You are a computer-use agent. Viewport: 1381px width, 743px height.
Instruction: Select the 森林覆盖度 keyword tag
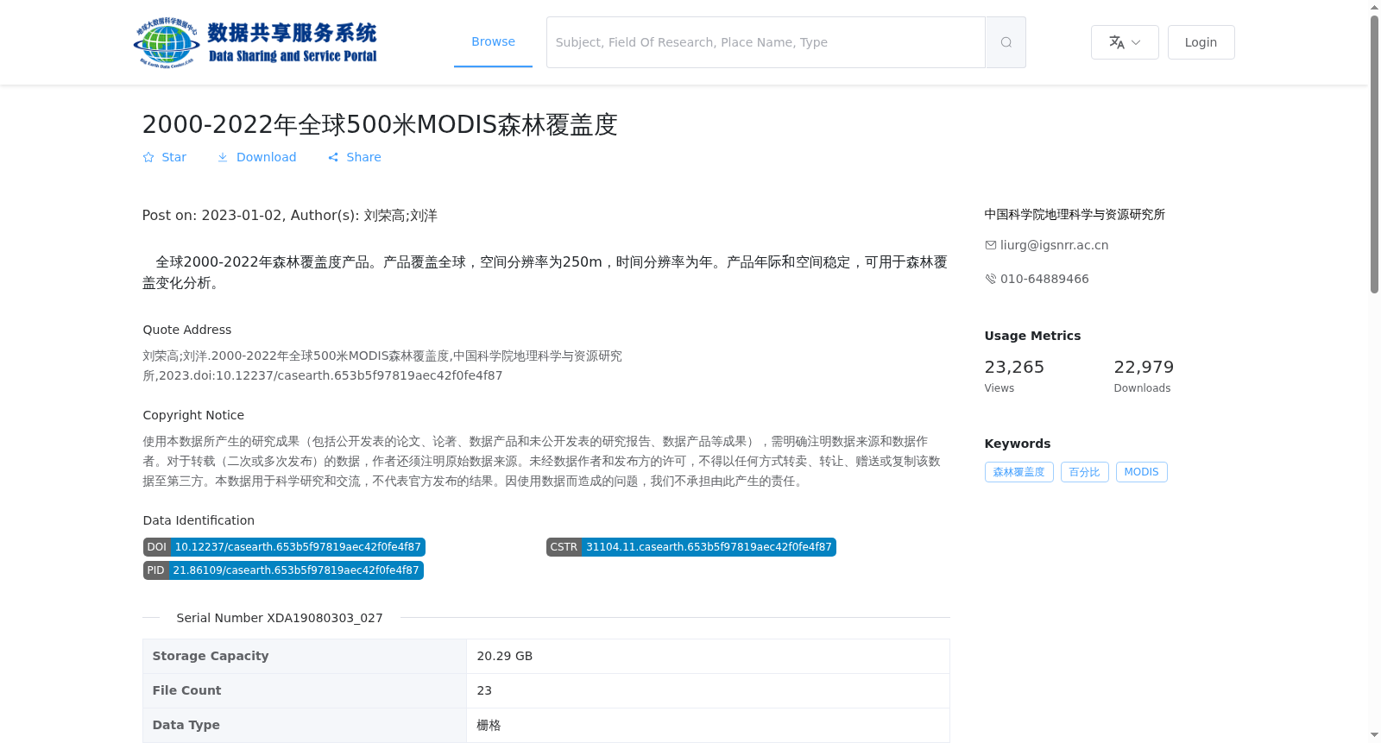(1018, 472)
